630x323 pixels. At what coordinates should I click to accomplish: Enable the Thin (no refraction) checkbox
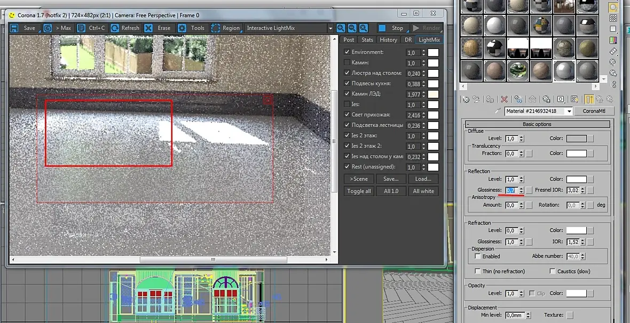478,271
